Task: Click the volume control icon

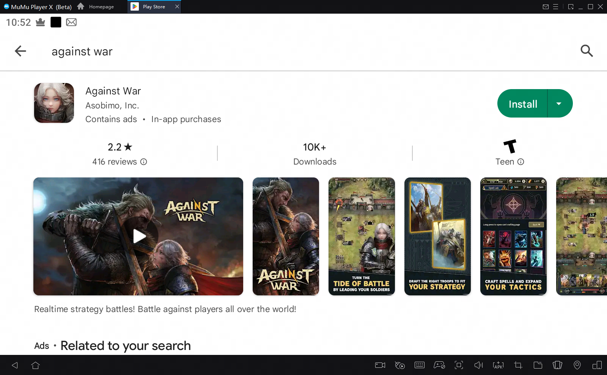Action: (478, 365)
